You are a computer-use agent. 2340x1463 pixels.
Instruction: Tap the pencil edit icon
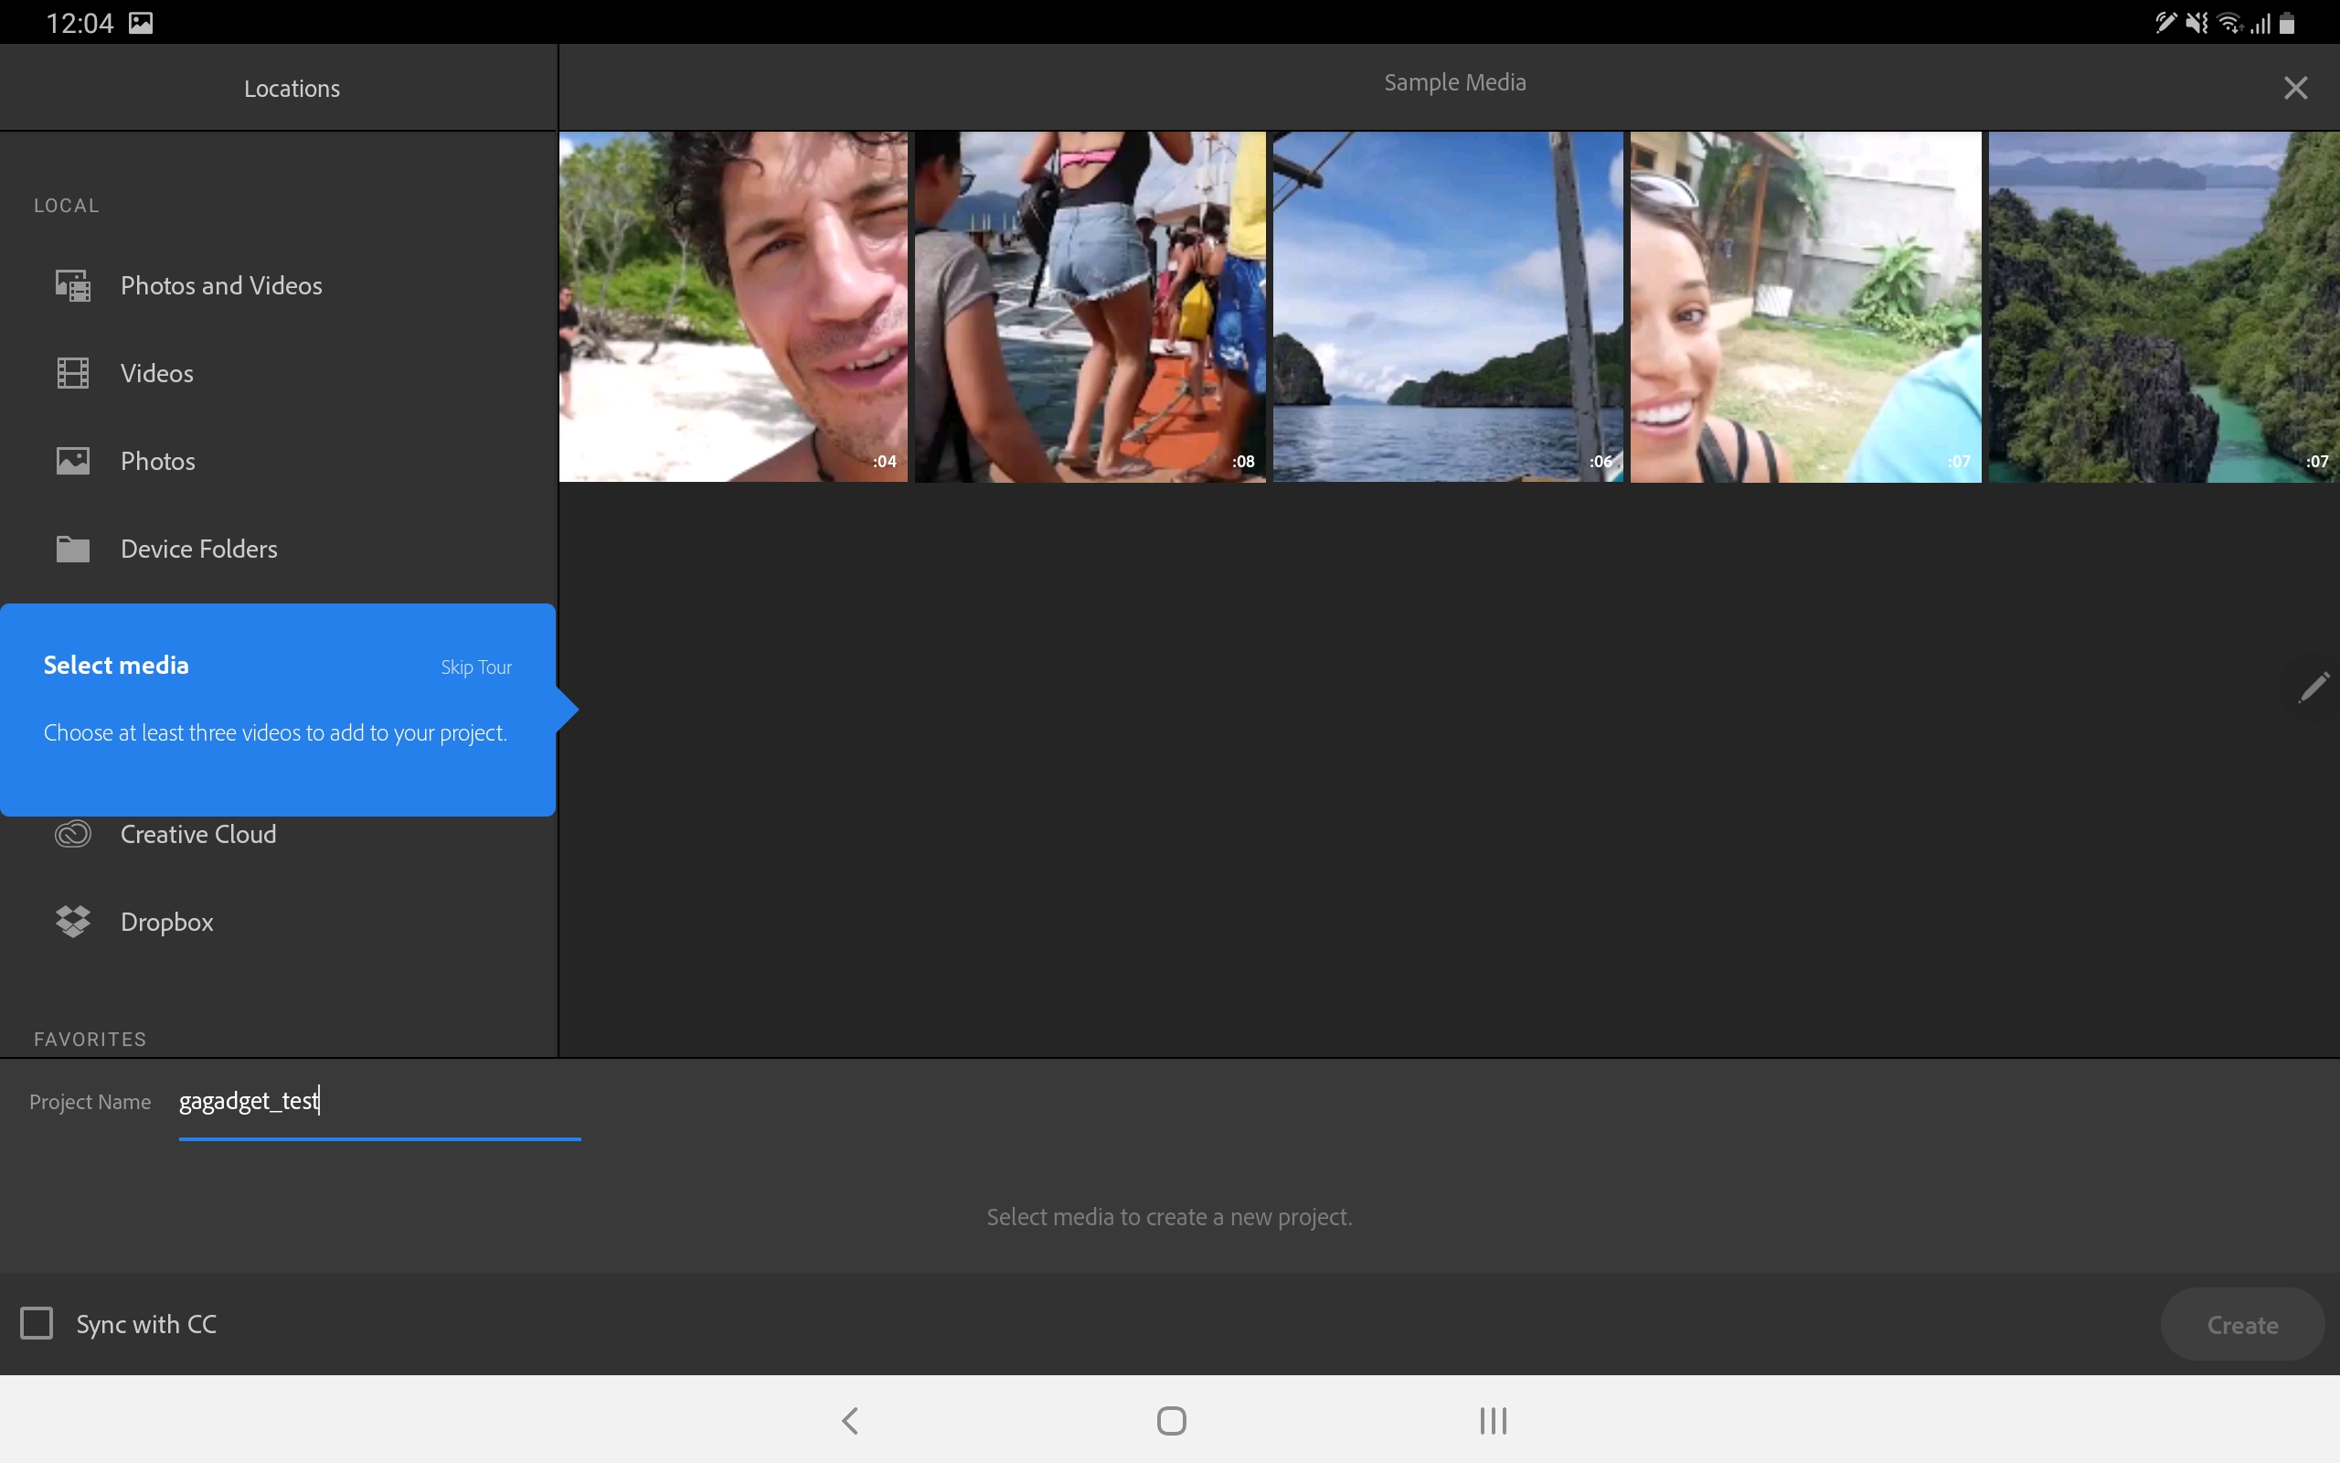pyautogui.click(x=2313, y=687)
